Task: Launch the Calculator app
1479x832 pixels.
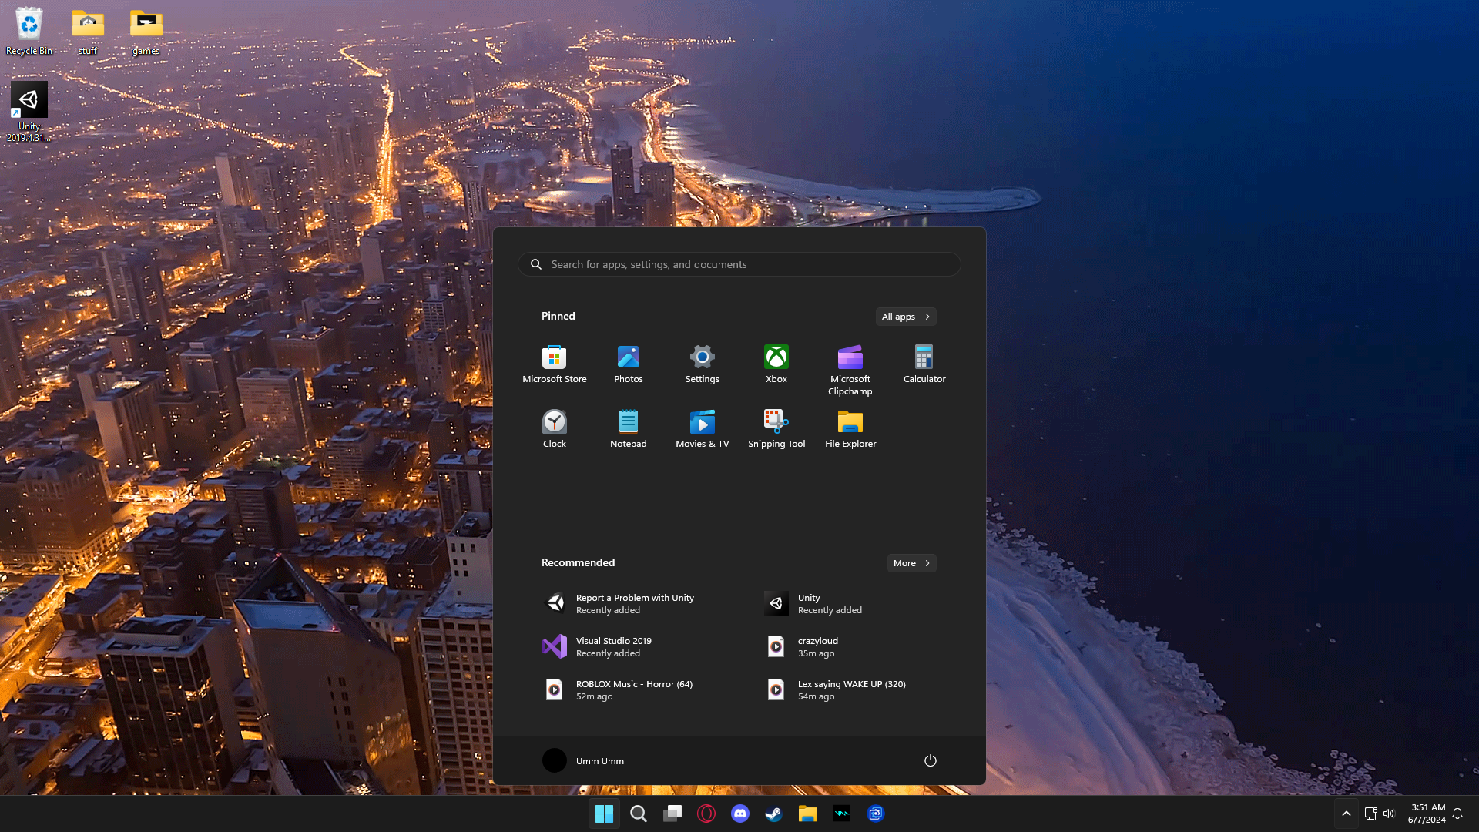Action: [924, 364]
